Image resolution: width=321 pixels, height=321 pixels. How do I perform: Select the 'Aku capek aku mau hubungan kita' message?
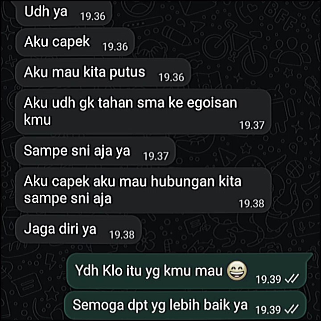(x=143, y=190)
